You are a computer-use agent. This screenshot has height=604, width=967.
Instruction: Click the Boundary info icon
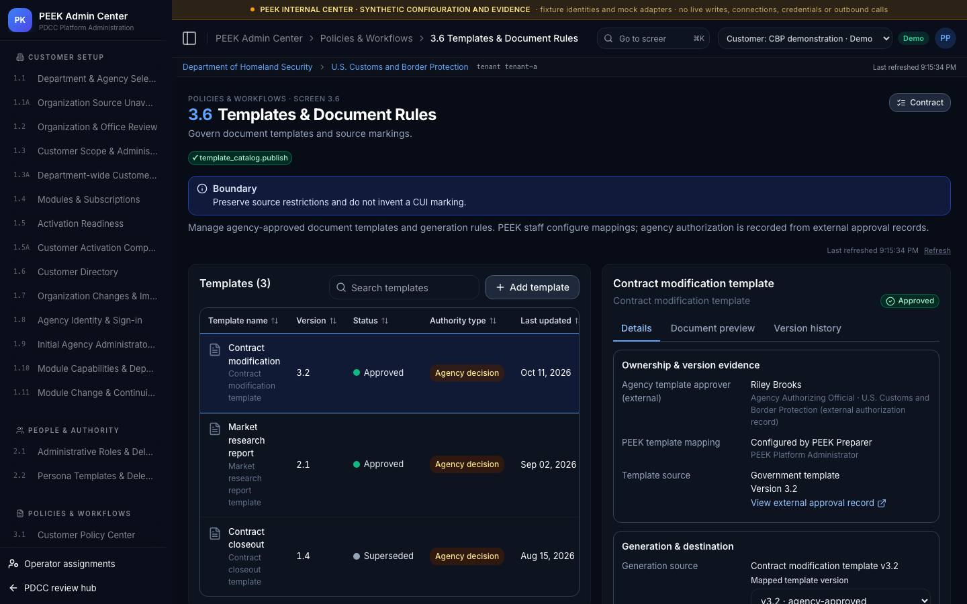coord(202,189)
